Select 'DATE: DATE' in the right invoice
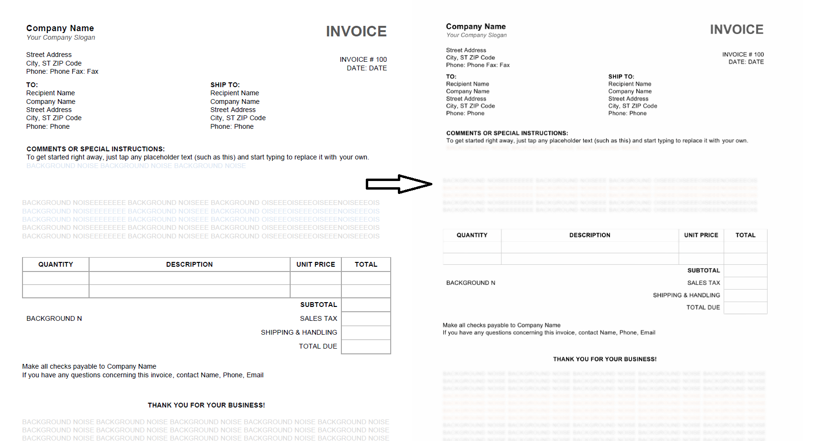 (x=746, y=62)
